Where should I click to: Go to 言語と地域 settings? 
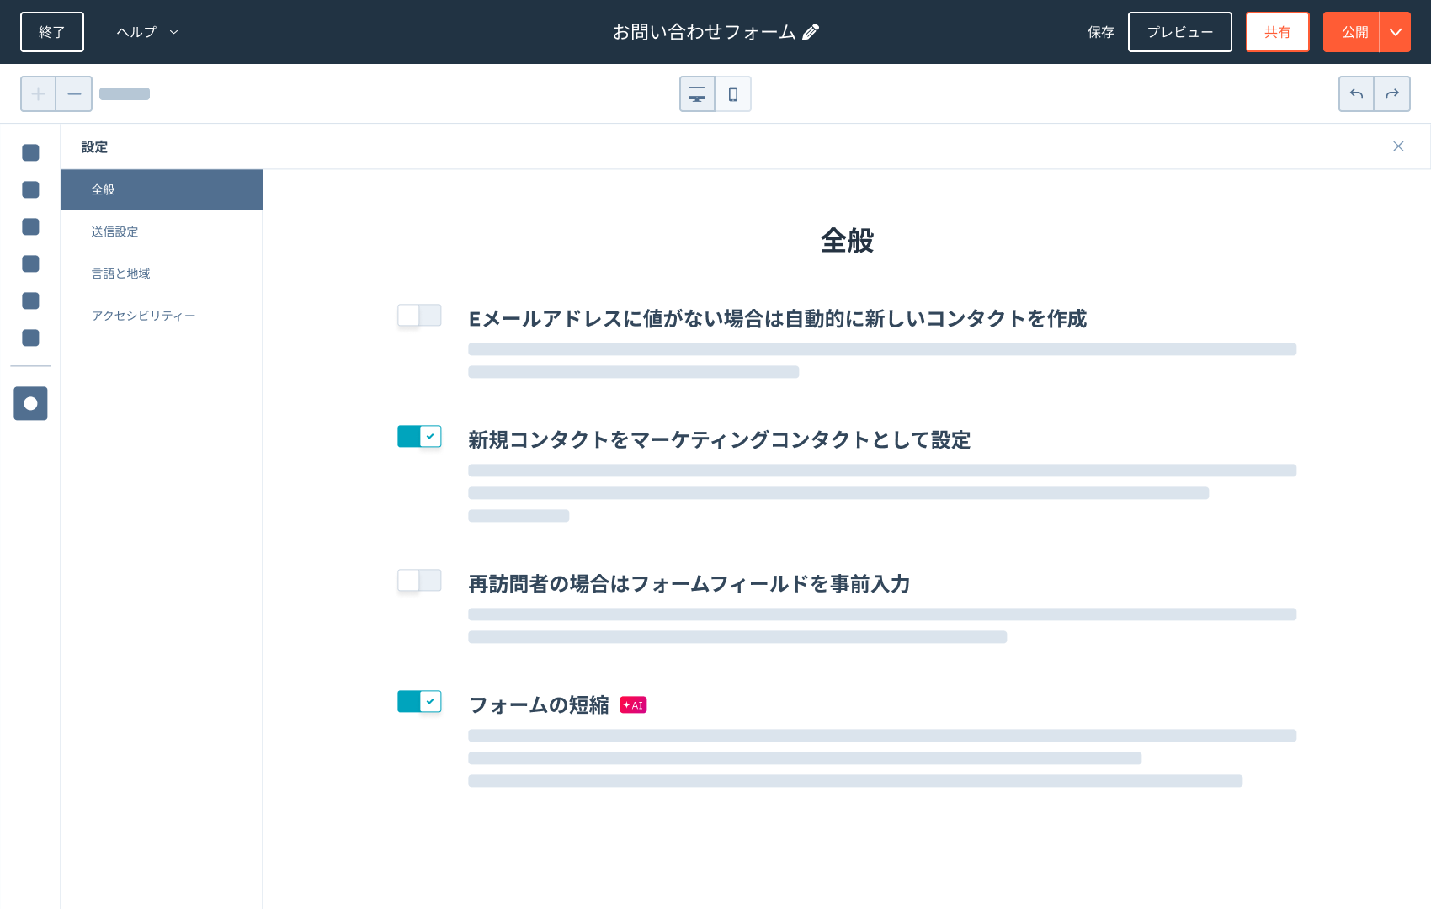[x=162, y=274]
